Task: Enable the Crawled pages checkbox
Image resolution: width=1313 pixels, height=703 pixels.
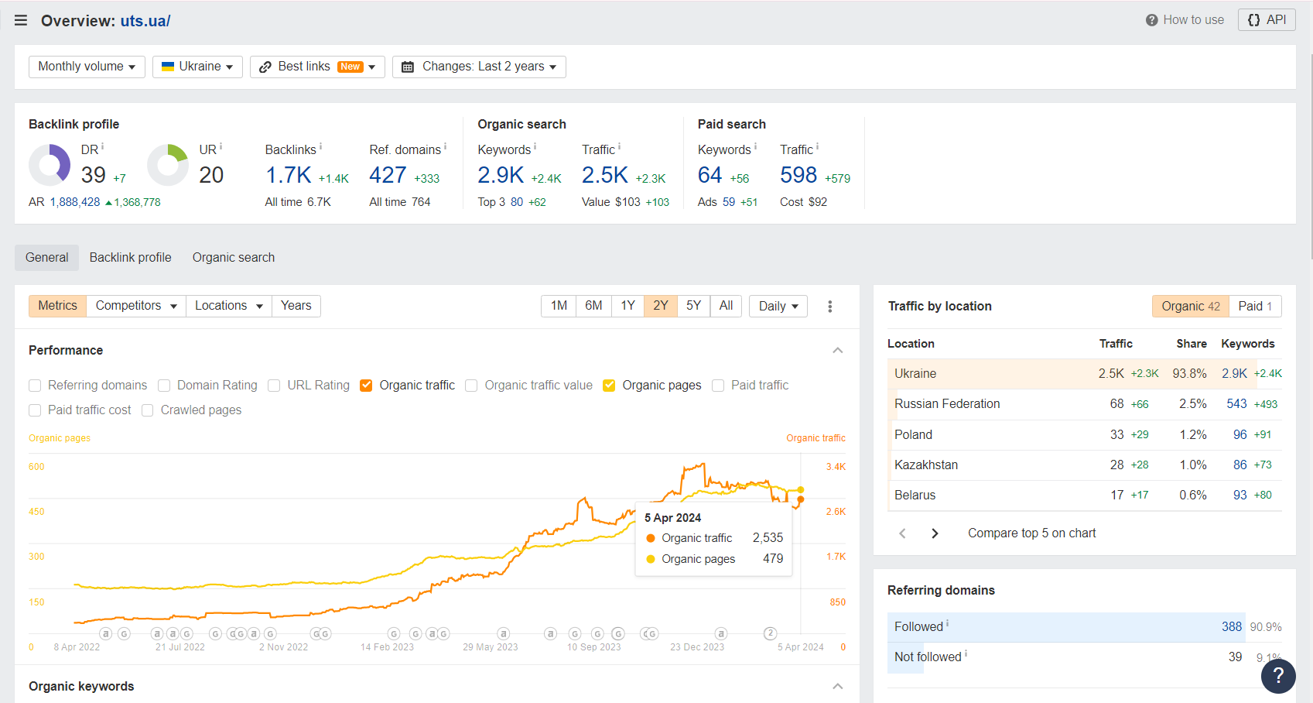Action: pos(148,410)
